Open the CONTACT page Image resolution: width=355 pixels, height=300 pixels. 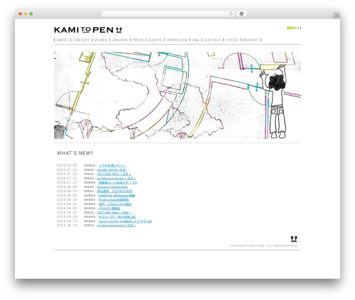point(212,40)
